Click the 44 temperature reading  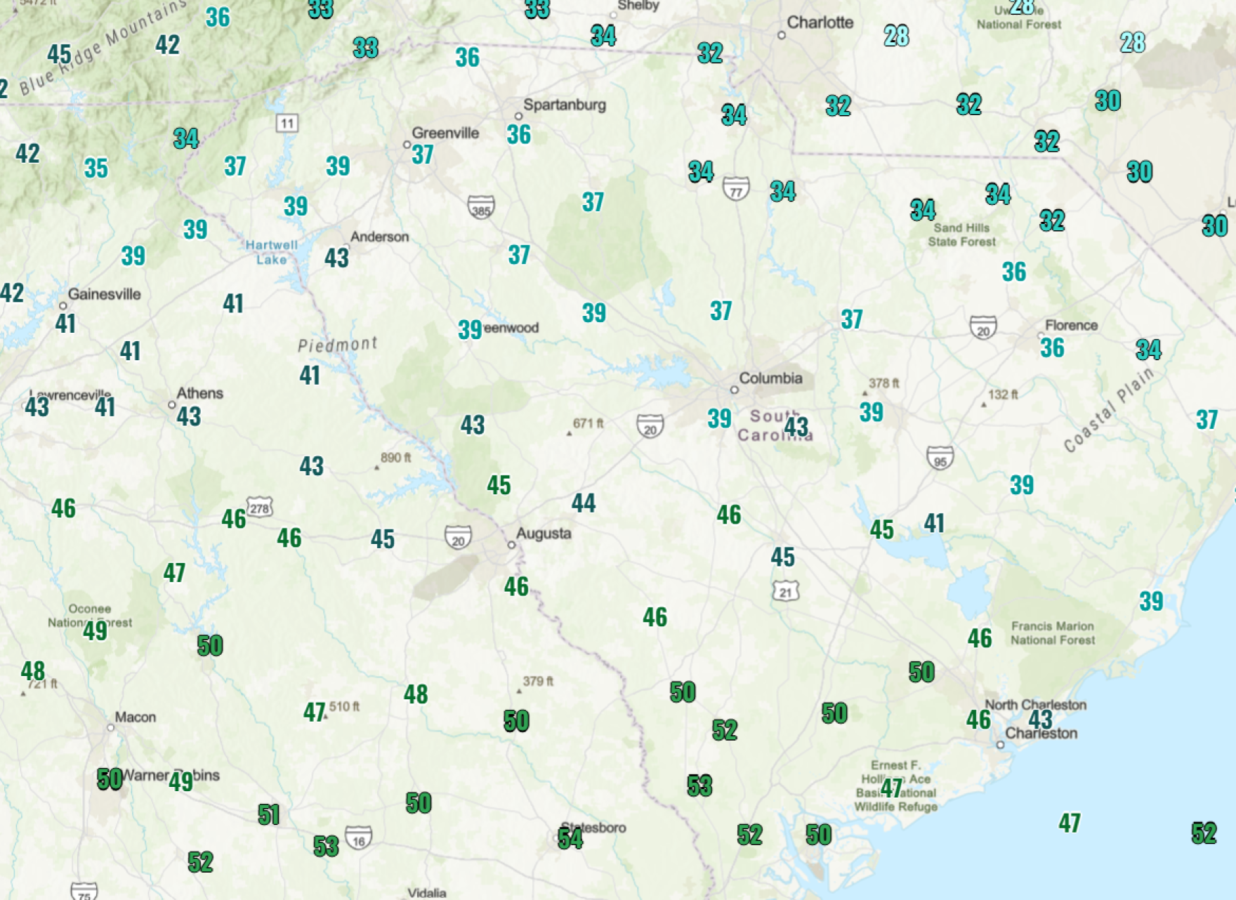coord(583,503)
